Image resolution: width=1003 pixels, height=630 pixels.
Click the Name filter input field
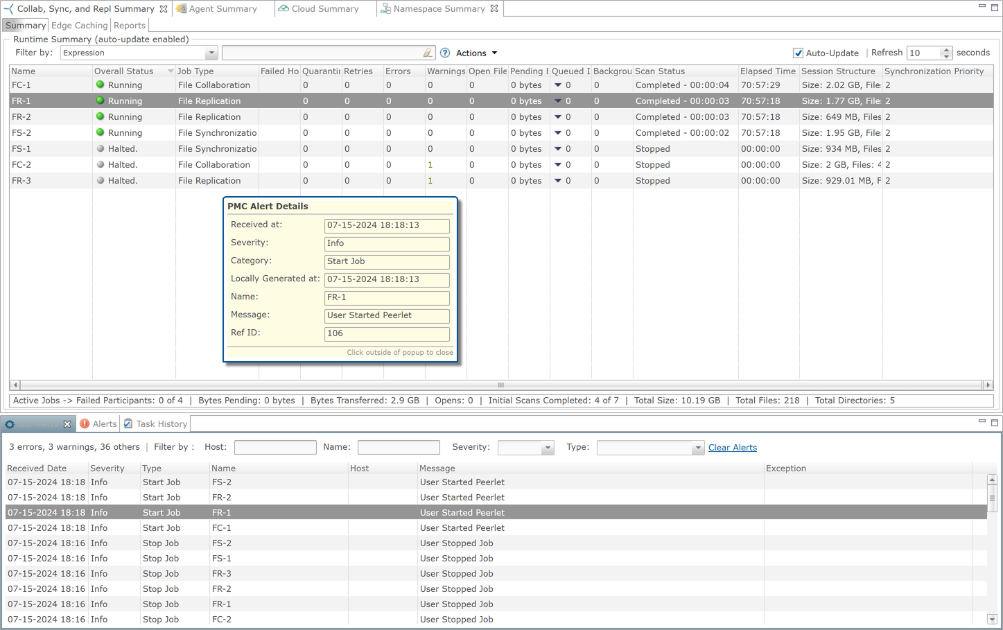[399, 448]
